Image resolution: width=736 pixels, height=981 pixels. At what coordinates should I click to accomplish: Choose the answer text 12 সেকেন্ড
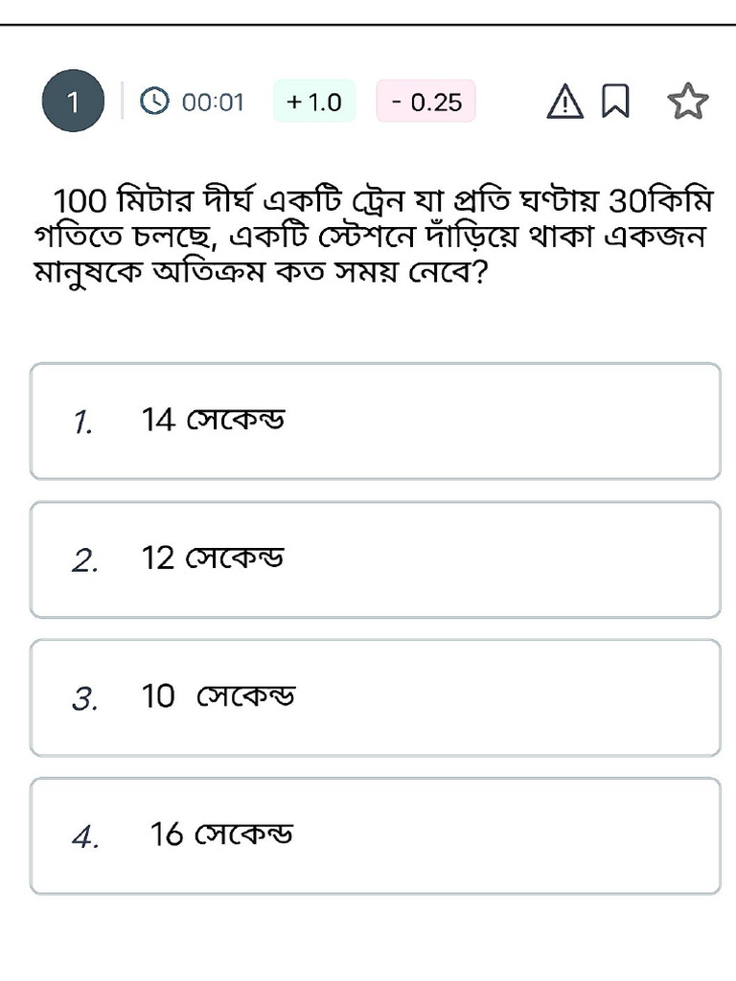point(213,558)
